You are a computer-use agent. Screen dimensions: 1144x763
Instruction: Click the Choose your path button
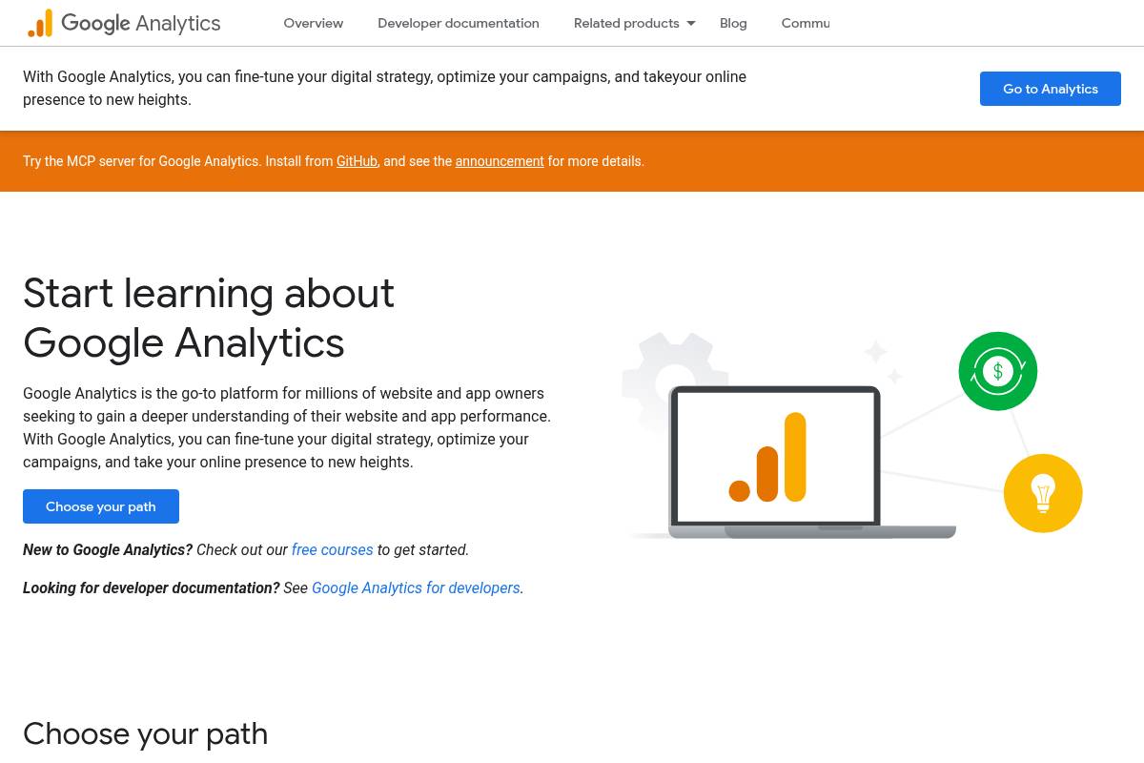tap(101, 506)
